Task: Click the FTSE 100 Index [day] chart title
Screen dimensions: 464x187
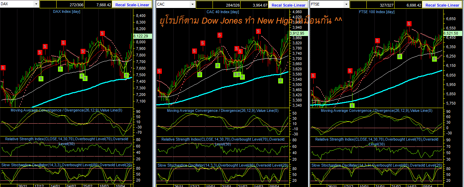Action: click(x=376, y=12)
